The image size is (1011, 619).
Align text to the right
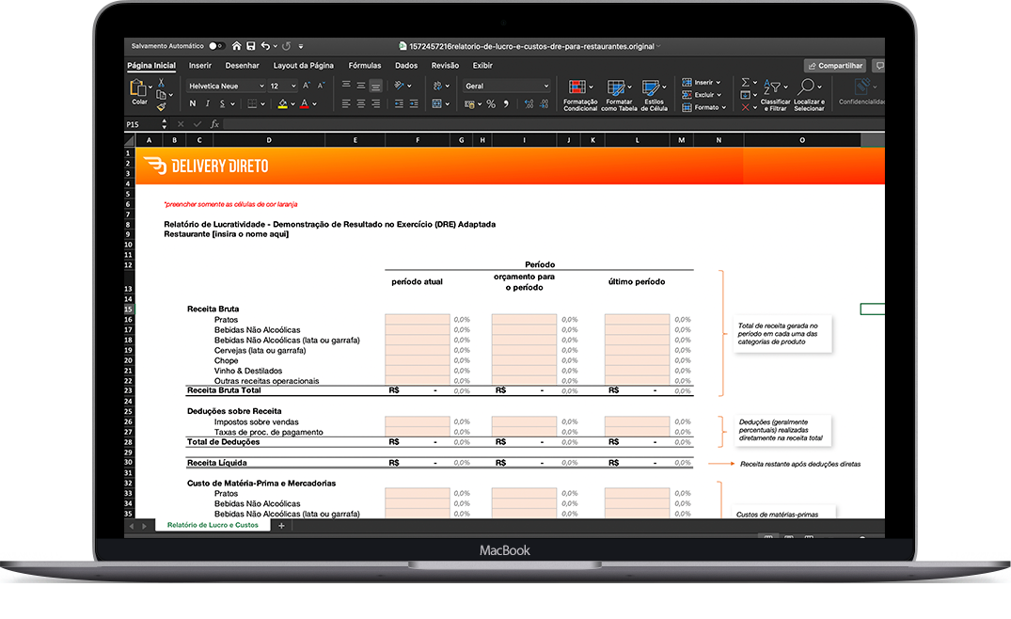pos(376,103)
